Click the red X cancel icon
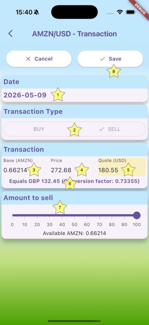Viewport: 149px width, 325px height. (x=28, y=59)
